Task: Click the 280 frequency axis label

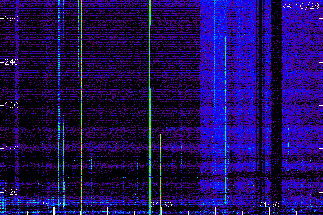Action: [11, 19]
